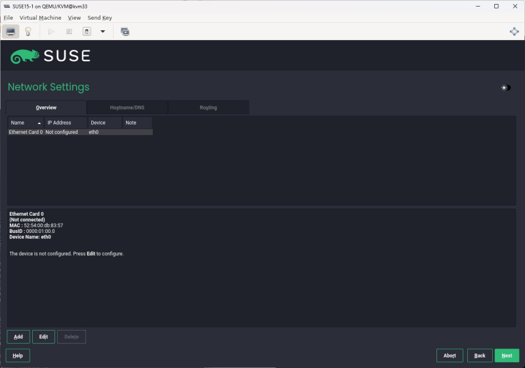This screenshot has width=525, height=368.
Task: Sort by IP Address column
Action: [x=66, y=123]
